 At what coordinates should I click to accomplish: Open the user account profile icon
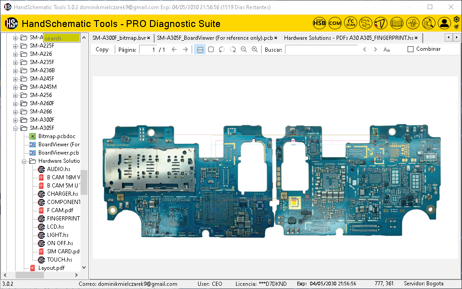444,23
